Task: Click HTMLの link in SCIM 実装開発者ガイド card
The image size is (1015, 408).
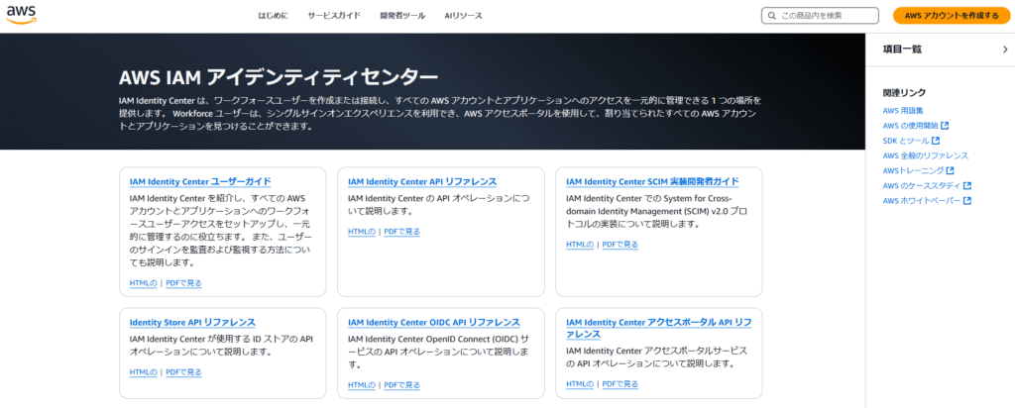Action: tap(579, 245)
